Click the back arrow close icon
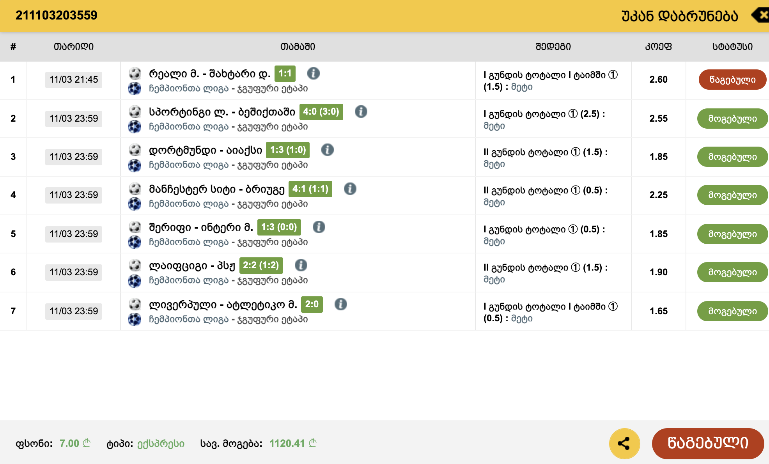Viewport: 769px width, 464px height. pyautogui.click(x=761, y=16)
